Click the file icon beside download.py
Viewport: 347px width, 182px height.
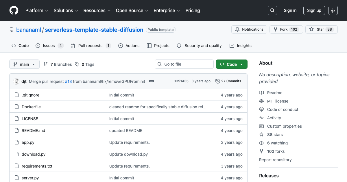click(16, 154)
